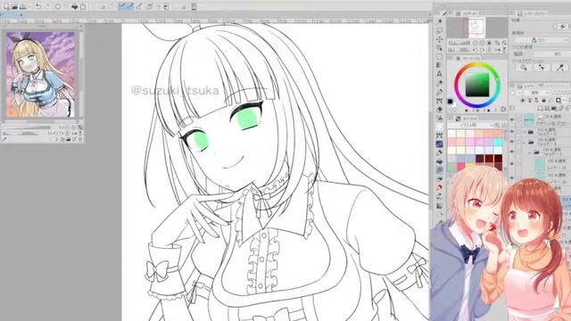Screen dimensions: 571x321
Task: Open the Navigator panel tab
Action: pyautogui.click(x=468, y=13)
